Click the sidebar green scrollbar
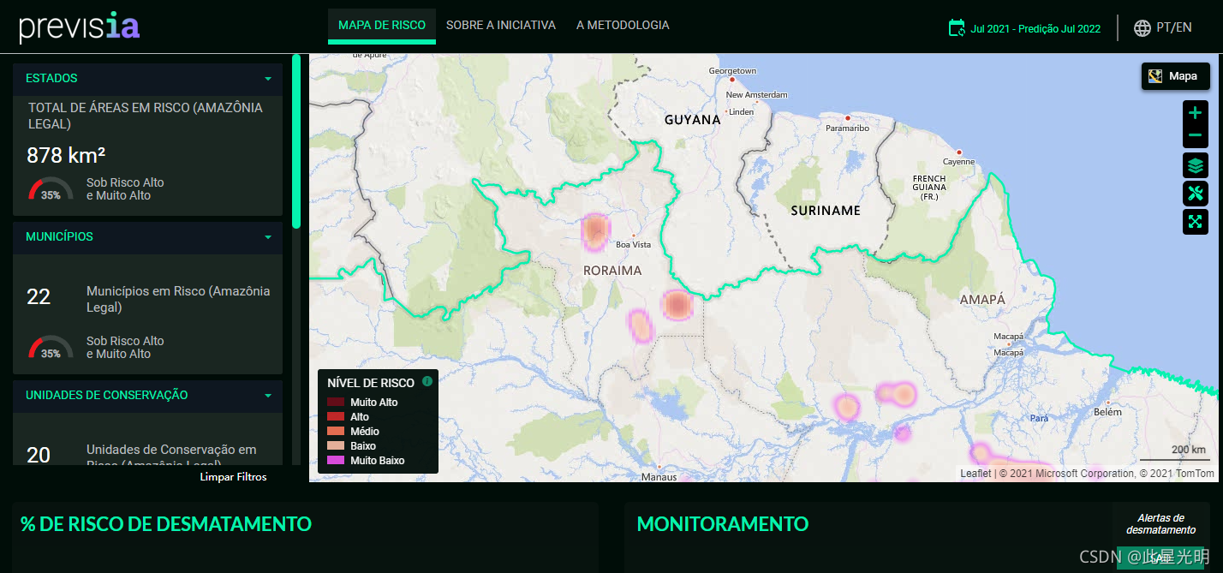Screen dimensions: 1223x573 coord(296,141)
